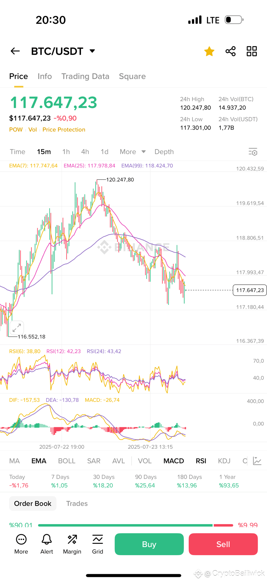Switch to the Info tab
The width and height of the screenshot is (267, 582).
45,76
